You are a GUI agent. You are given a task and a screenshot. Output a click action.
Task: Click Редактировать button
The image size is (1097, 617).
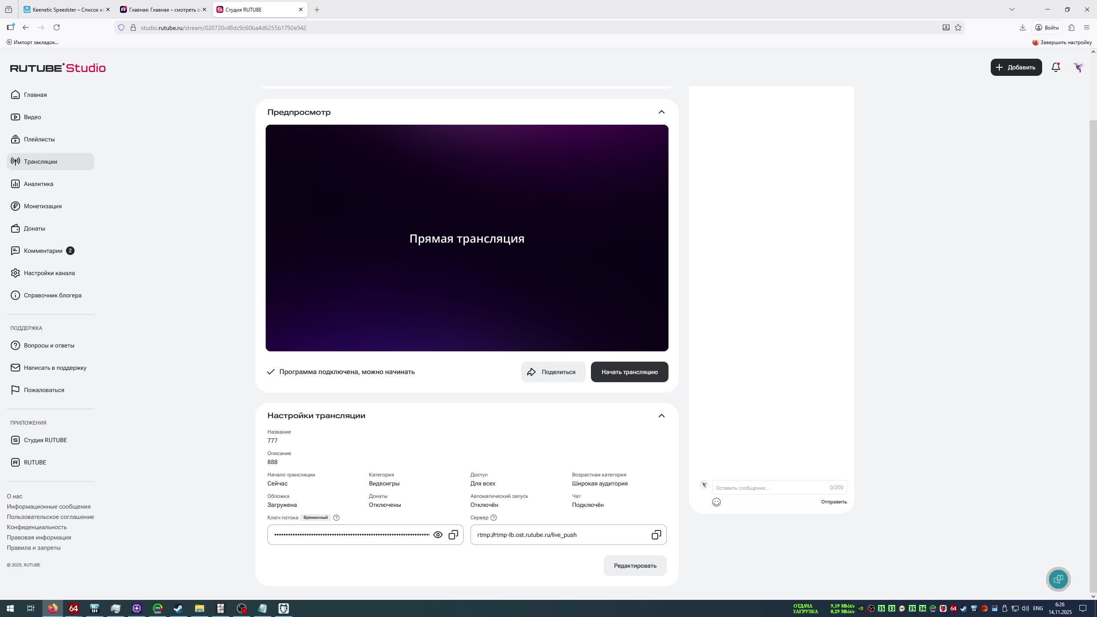[x=635, y=566]
